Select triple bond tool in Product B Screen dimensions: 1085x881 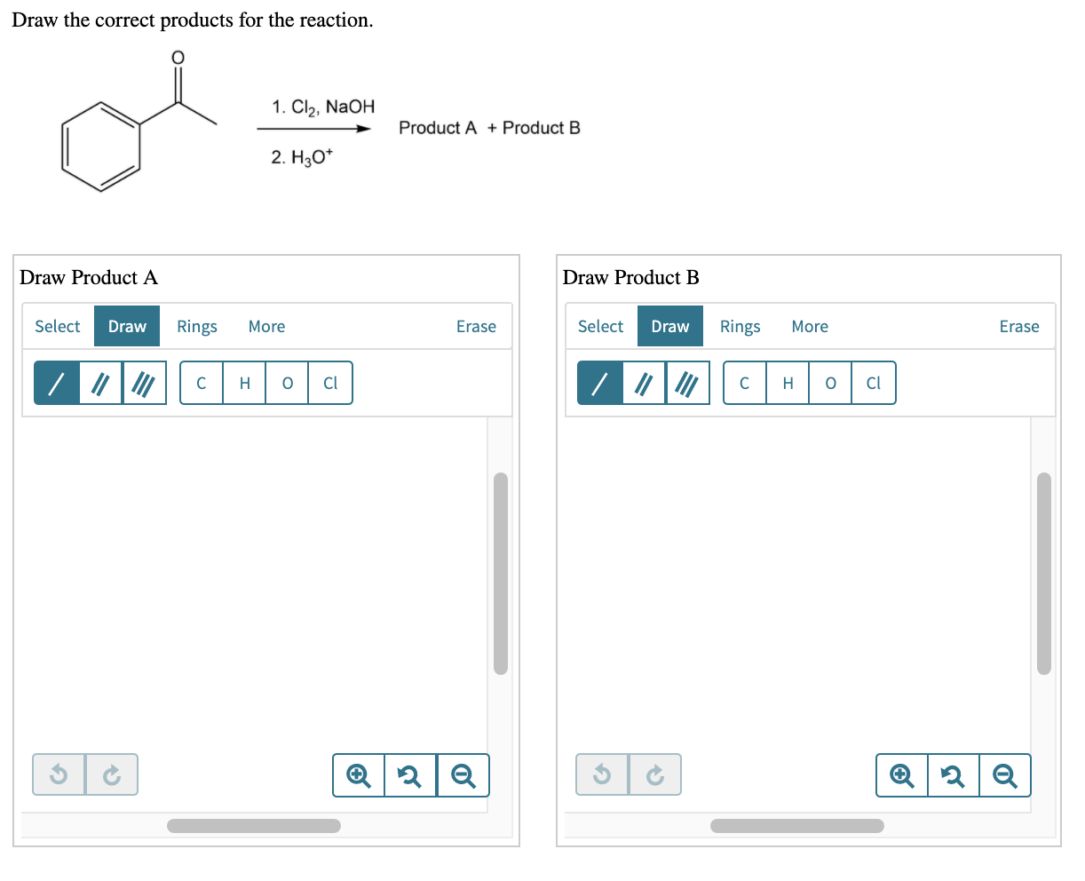tap(687, 383)
